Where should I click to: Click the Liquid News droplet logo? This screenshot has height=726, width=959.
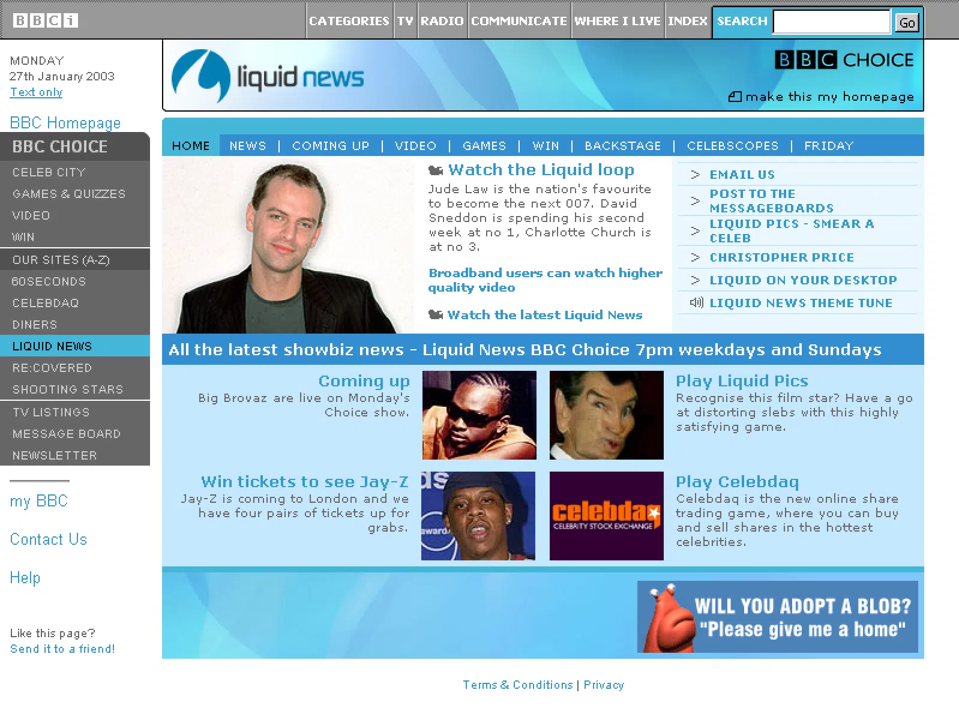tap(200, 76)
